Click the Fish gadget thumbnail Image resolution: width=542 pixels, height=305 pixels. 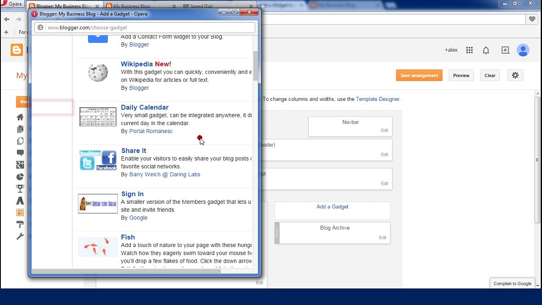98,247
